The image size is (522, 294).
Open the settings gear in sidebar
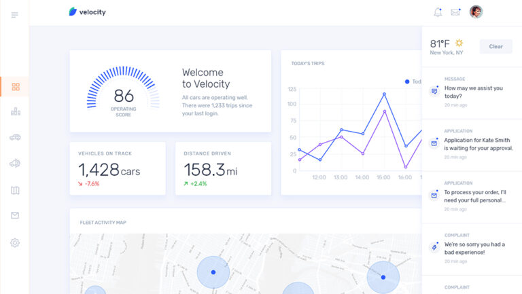pyautogui.click(x=15, y=242)
